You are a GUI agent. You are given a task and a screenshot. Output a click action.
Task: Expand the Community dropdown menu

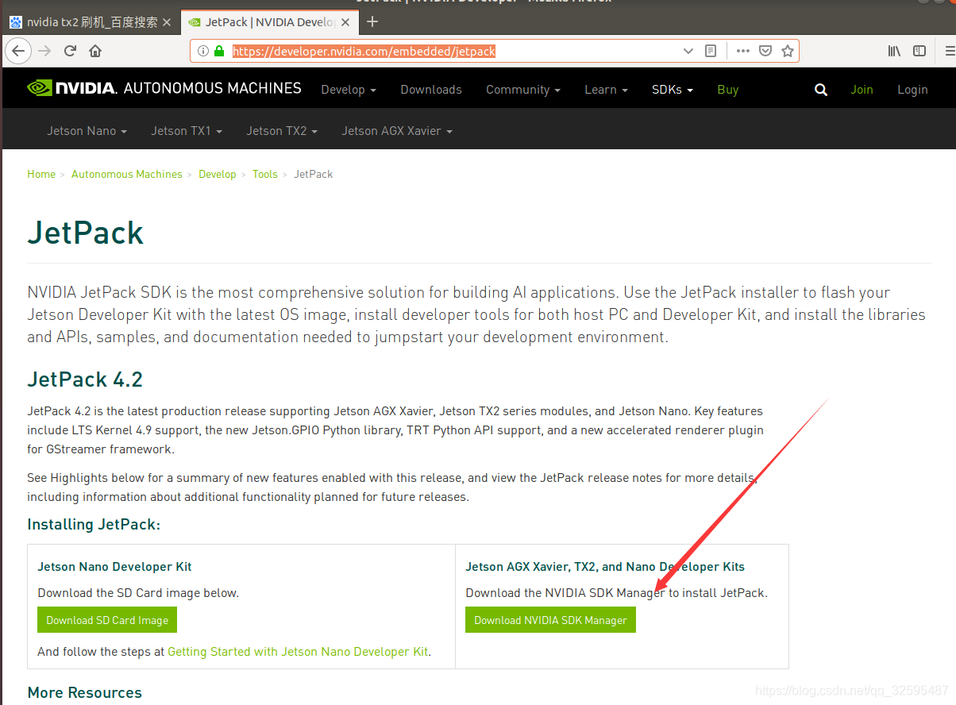[523, 90]
